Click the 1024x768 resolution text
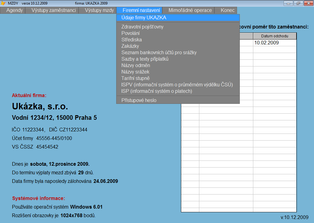Screen dimensions: 314x223 71,215
